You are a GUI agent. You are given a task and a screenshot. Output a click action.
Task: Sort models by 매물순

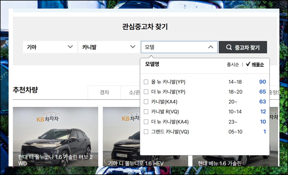coord(258,64)
